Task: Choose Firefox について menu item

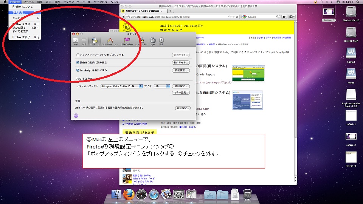Action: [25, 6]
